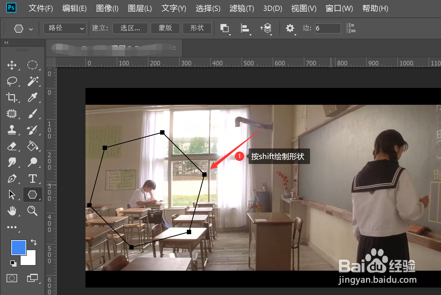
Task: Open the 图层(L) menu
Action: [x=140, y=8]
